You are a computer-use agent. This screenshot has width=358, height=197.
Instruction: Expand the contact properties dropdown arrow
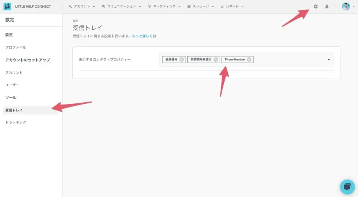pos(329,59)
